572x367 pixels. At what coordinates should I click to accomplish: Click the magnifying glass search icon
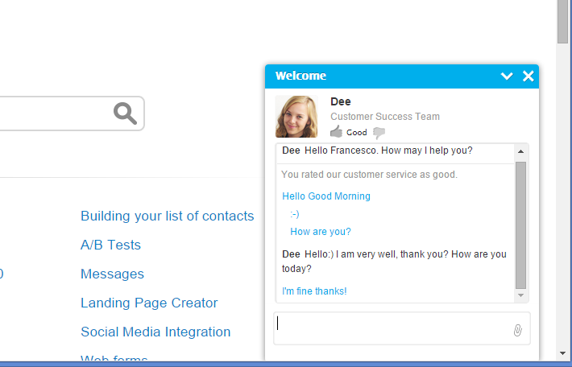point(125,113)
